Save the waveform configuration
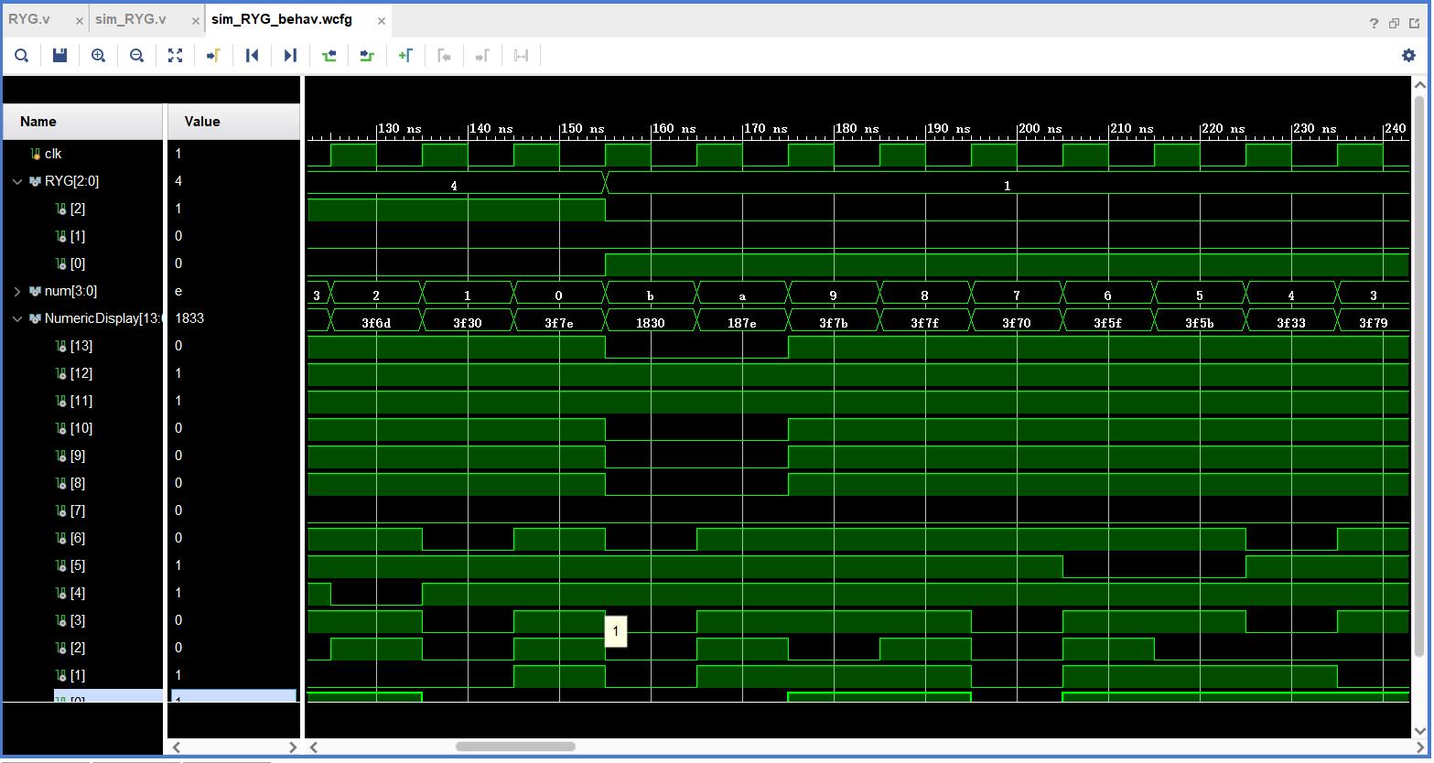 59,56
